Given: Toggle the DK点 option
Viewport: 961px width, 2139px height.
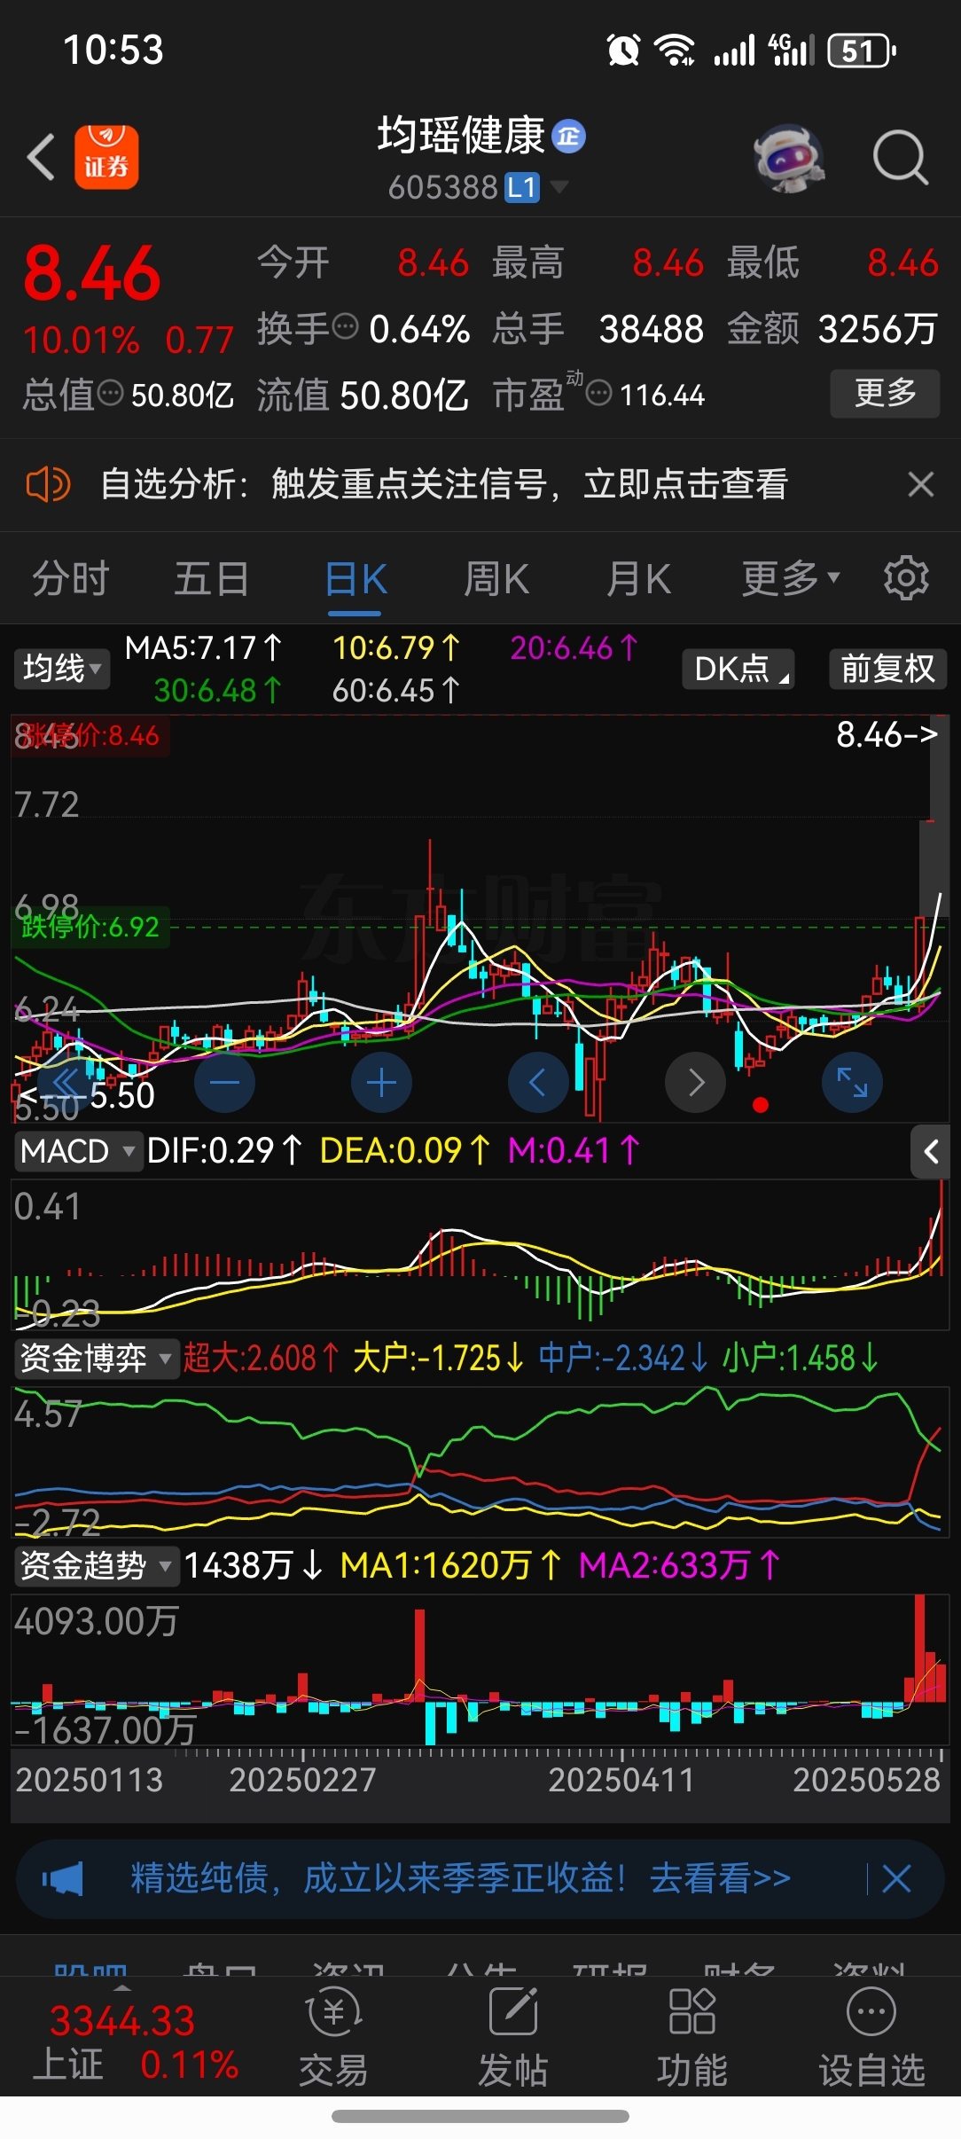Looking at the screenshot, I should pyautogui.click(x=738, y=669).
